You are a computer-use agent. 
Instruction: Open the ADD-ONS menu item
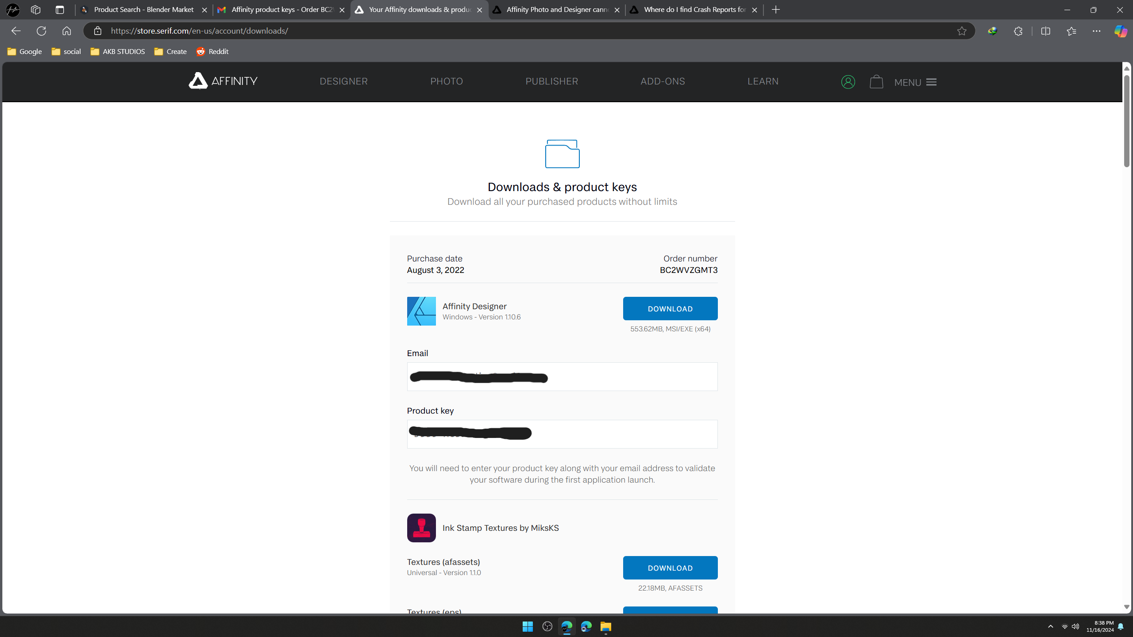click(663, 81)
